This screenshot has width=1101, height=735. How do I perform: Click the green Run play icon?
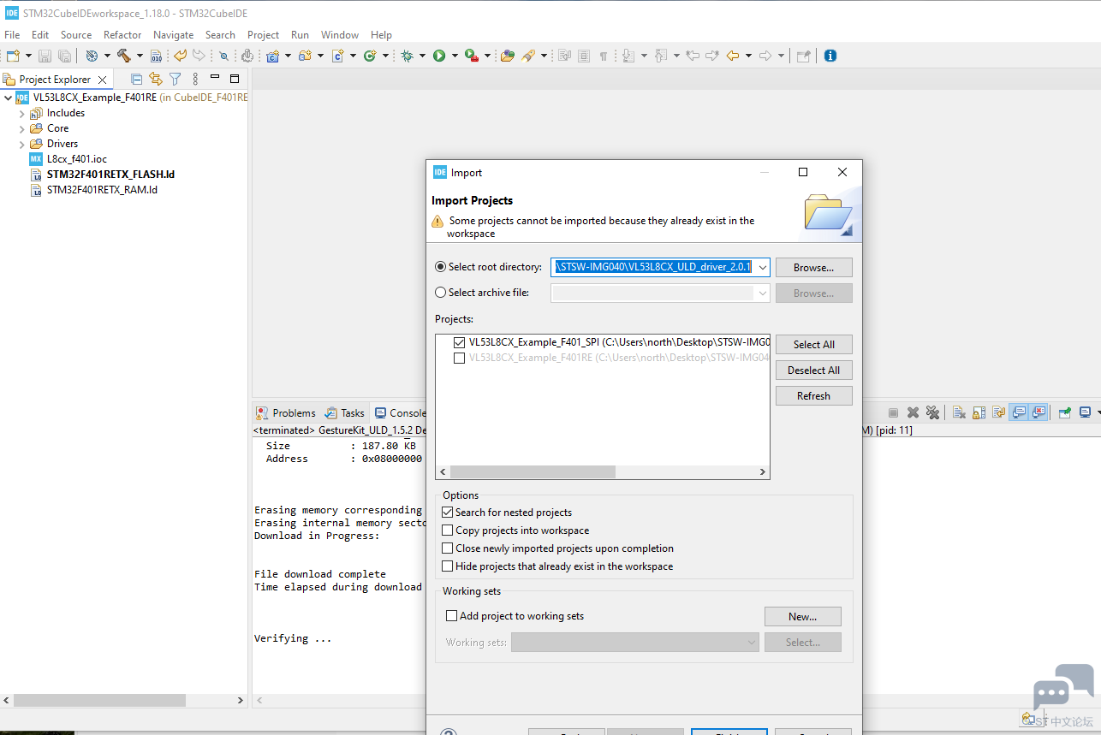coord(439,56)
